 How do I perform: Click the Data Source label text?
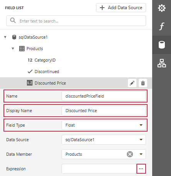click(17, 140)
